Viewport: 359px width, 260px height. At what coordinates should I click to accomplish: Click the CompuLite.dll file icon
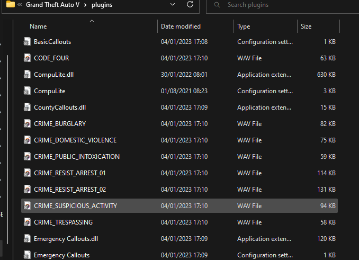[28, 75]
